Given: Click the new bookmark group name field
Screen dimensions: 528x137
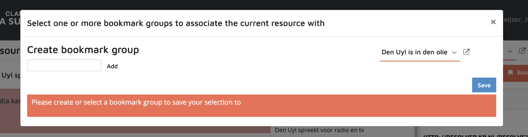Looking at the screenshot, I should tap(64, 65).
